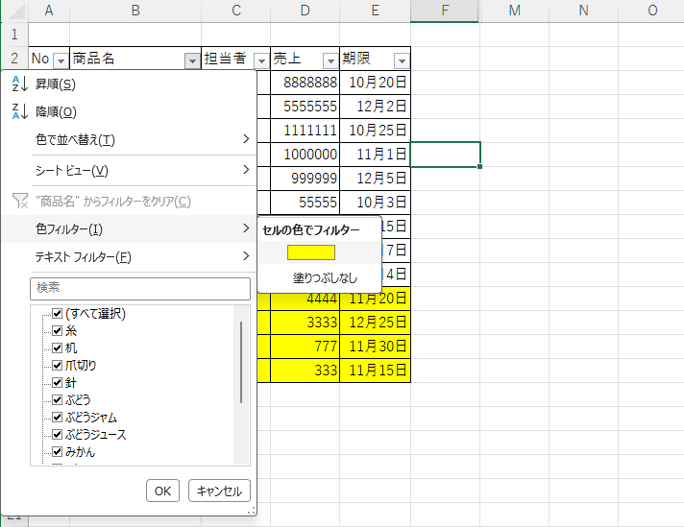Click cell with value 1000000
The width and height of the screenshot is (684, 527).
[x=305, y=155]
